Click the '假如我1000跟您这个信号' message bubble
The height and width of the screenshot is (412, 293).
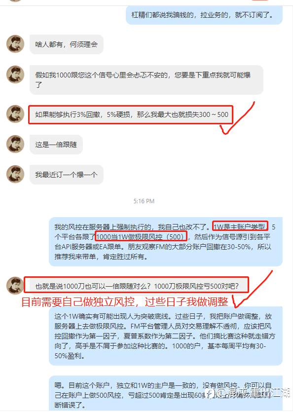(146, 80)
